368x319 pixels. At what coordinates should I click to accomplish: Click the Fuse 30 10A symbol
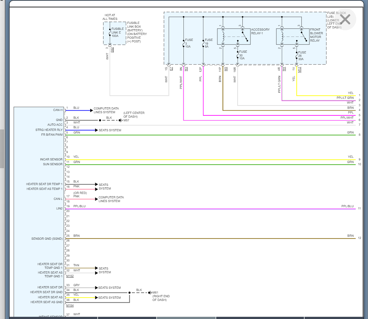click(x=238, y=55)
